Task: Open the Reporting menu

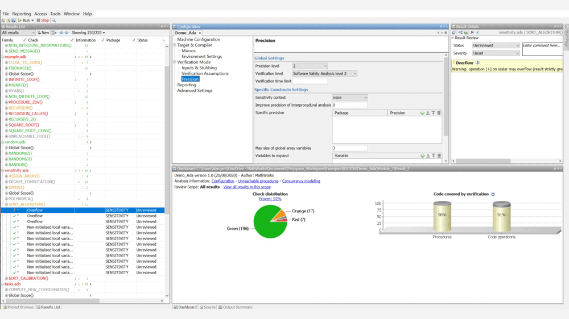Action: click(22, 14)
